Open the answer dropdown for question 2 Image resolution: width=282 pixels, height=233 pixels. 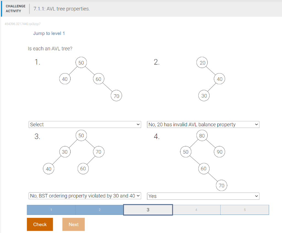click(x=203, y=124)
